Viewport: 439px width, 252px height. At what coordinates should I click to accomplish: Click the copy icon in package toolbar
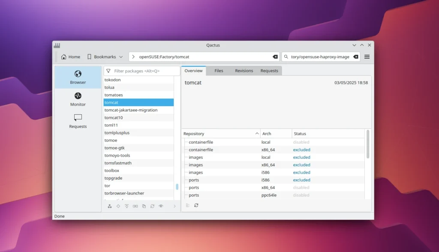[x=144, y=206]
